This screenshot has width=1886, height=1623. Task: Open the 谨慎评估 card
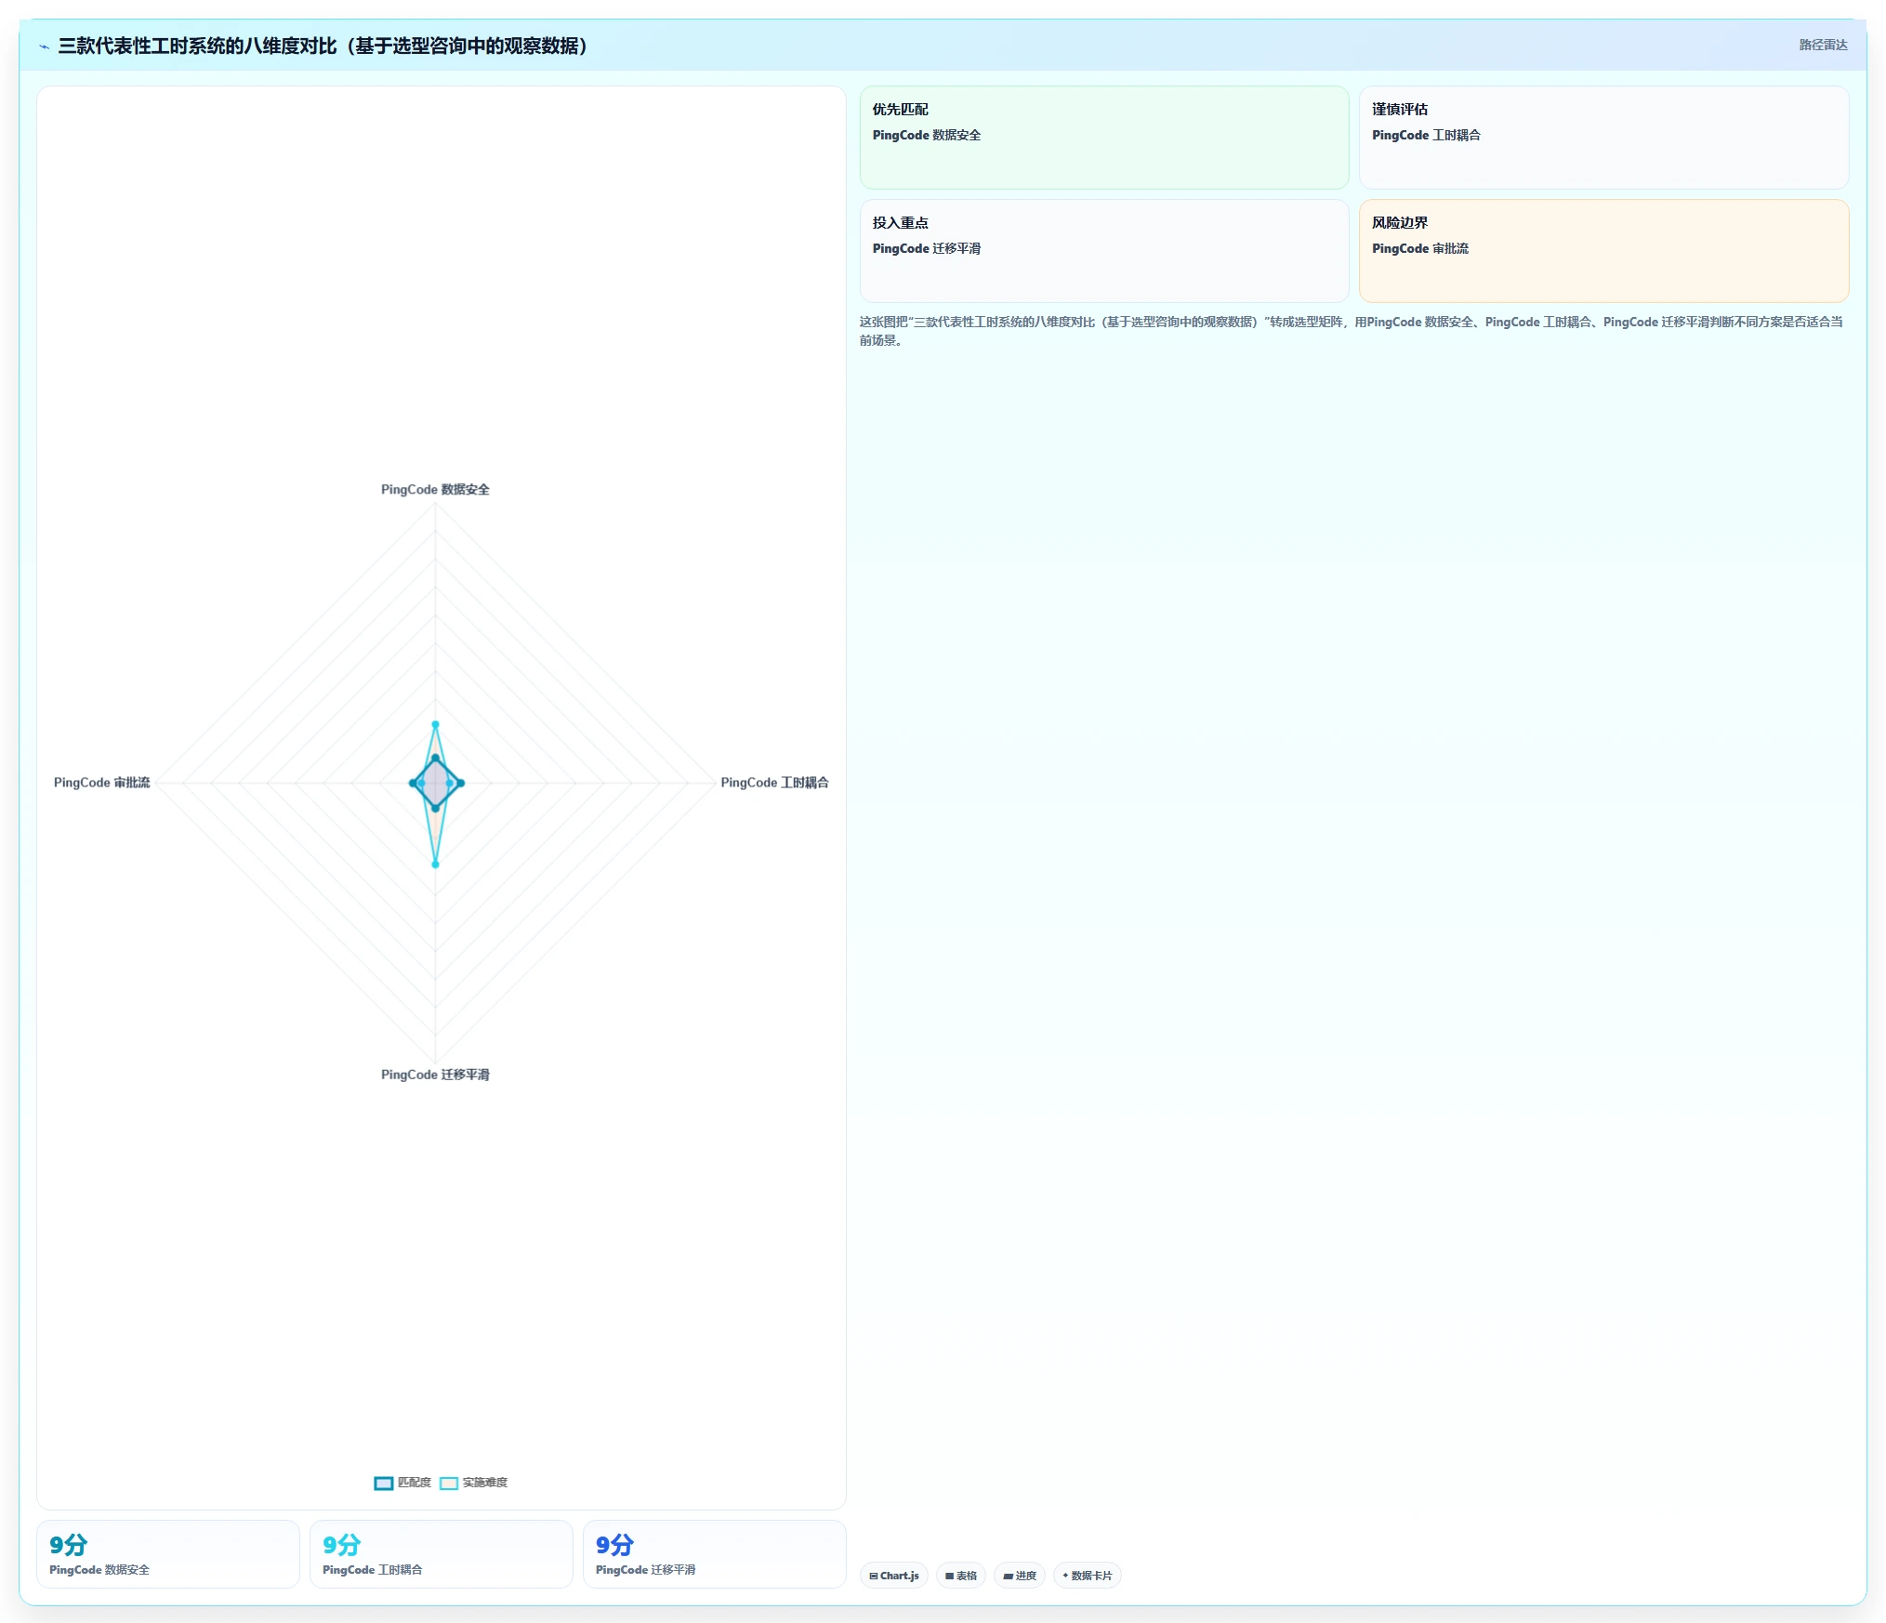coord(1603,138)
